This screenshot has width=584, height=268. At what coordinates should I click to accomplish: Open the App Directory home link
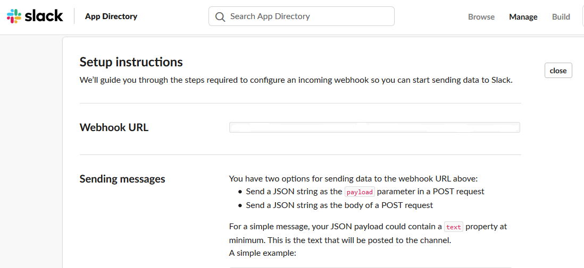pos(111,16)
